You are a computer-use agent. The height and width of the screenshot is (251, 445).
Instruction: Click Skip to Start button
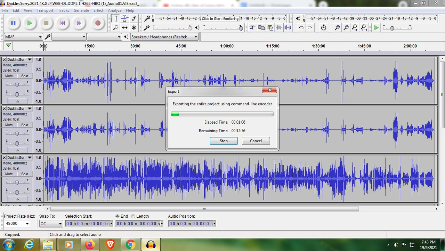click(63, 23)
